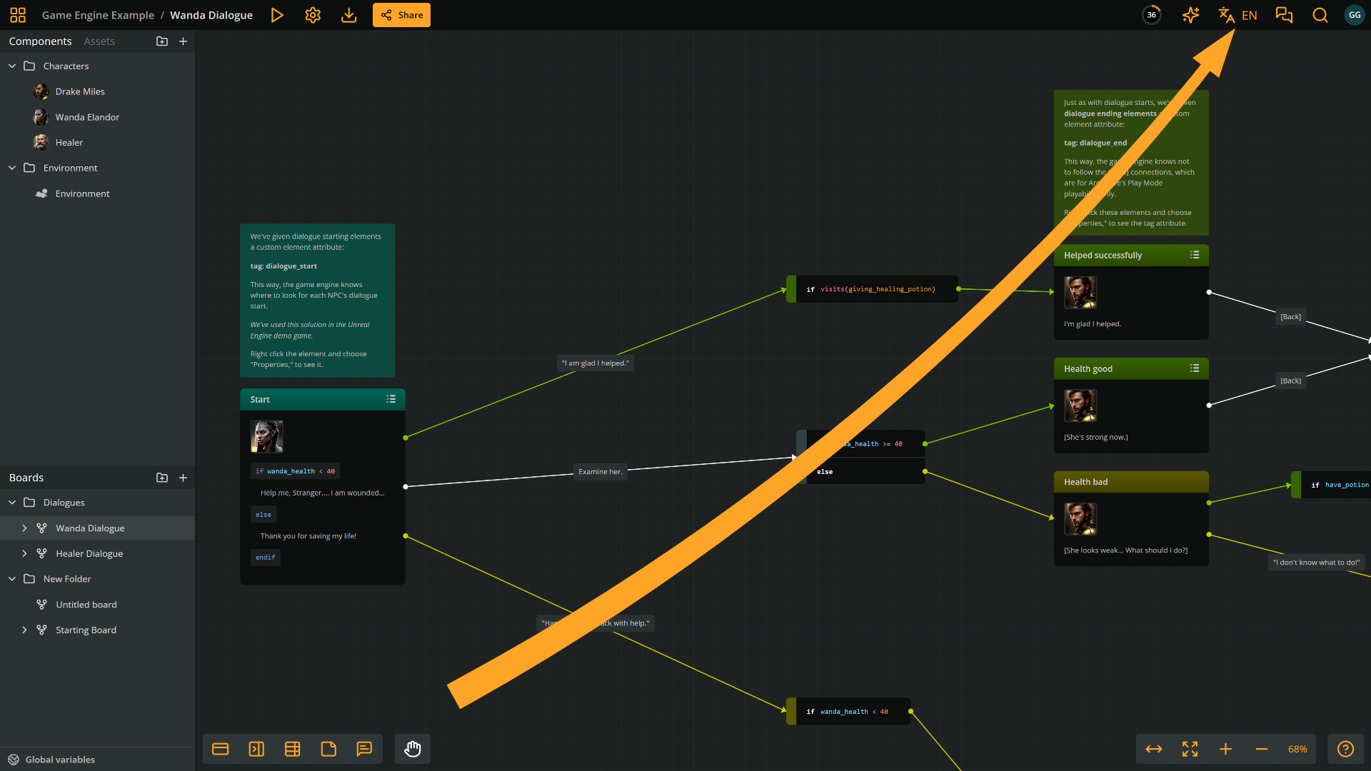The height and width of the screenshot is (771, 1371).
Task: Open project settings via the gear icon
Action: (313, 15)
